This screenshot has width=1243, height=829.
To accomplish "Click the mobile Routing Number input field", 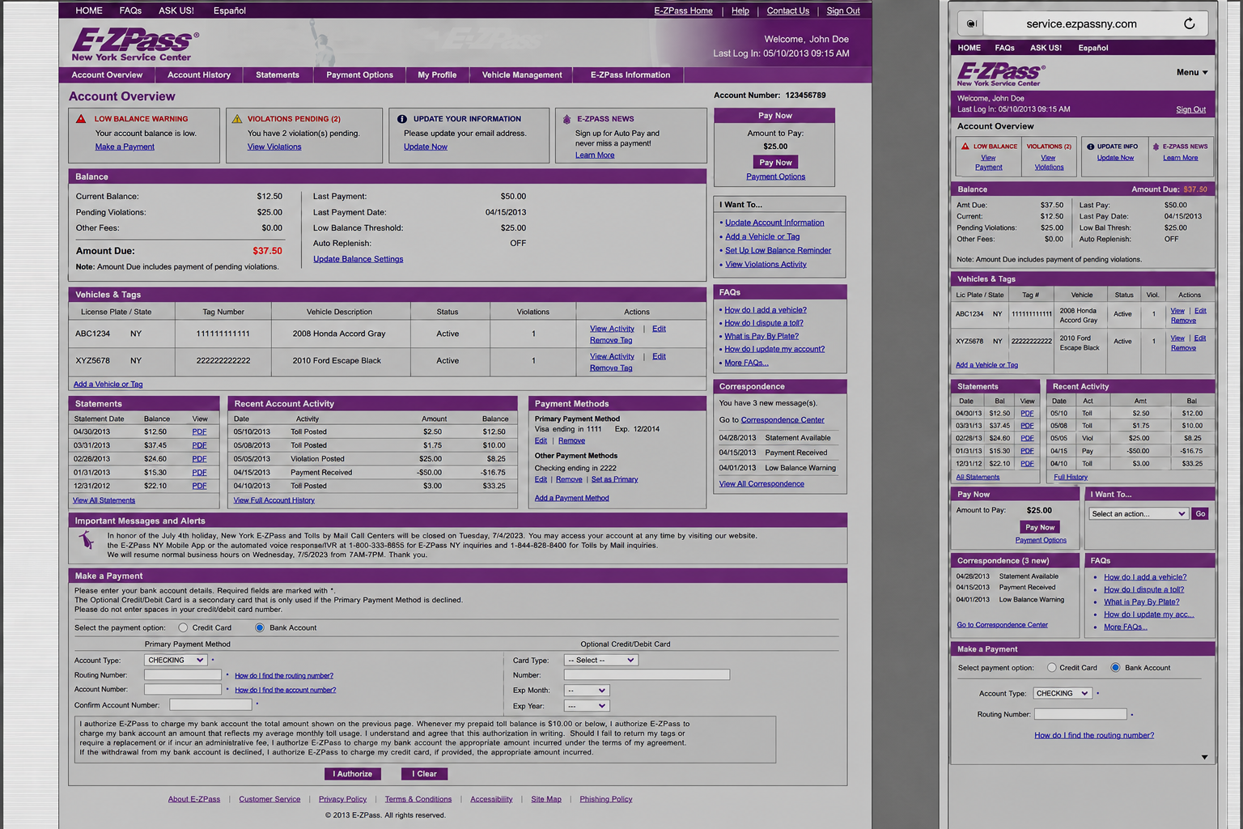I will [1080, 714].
